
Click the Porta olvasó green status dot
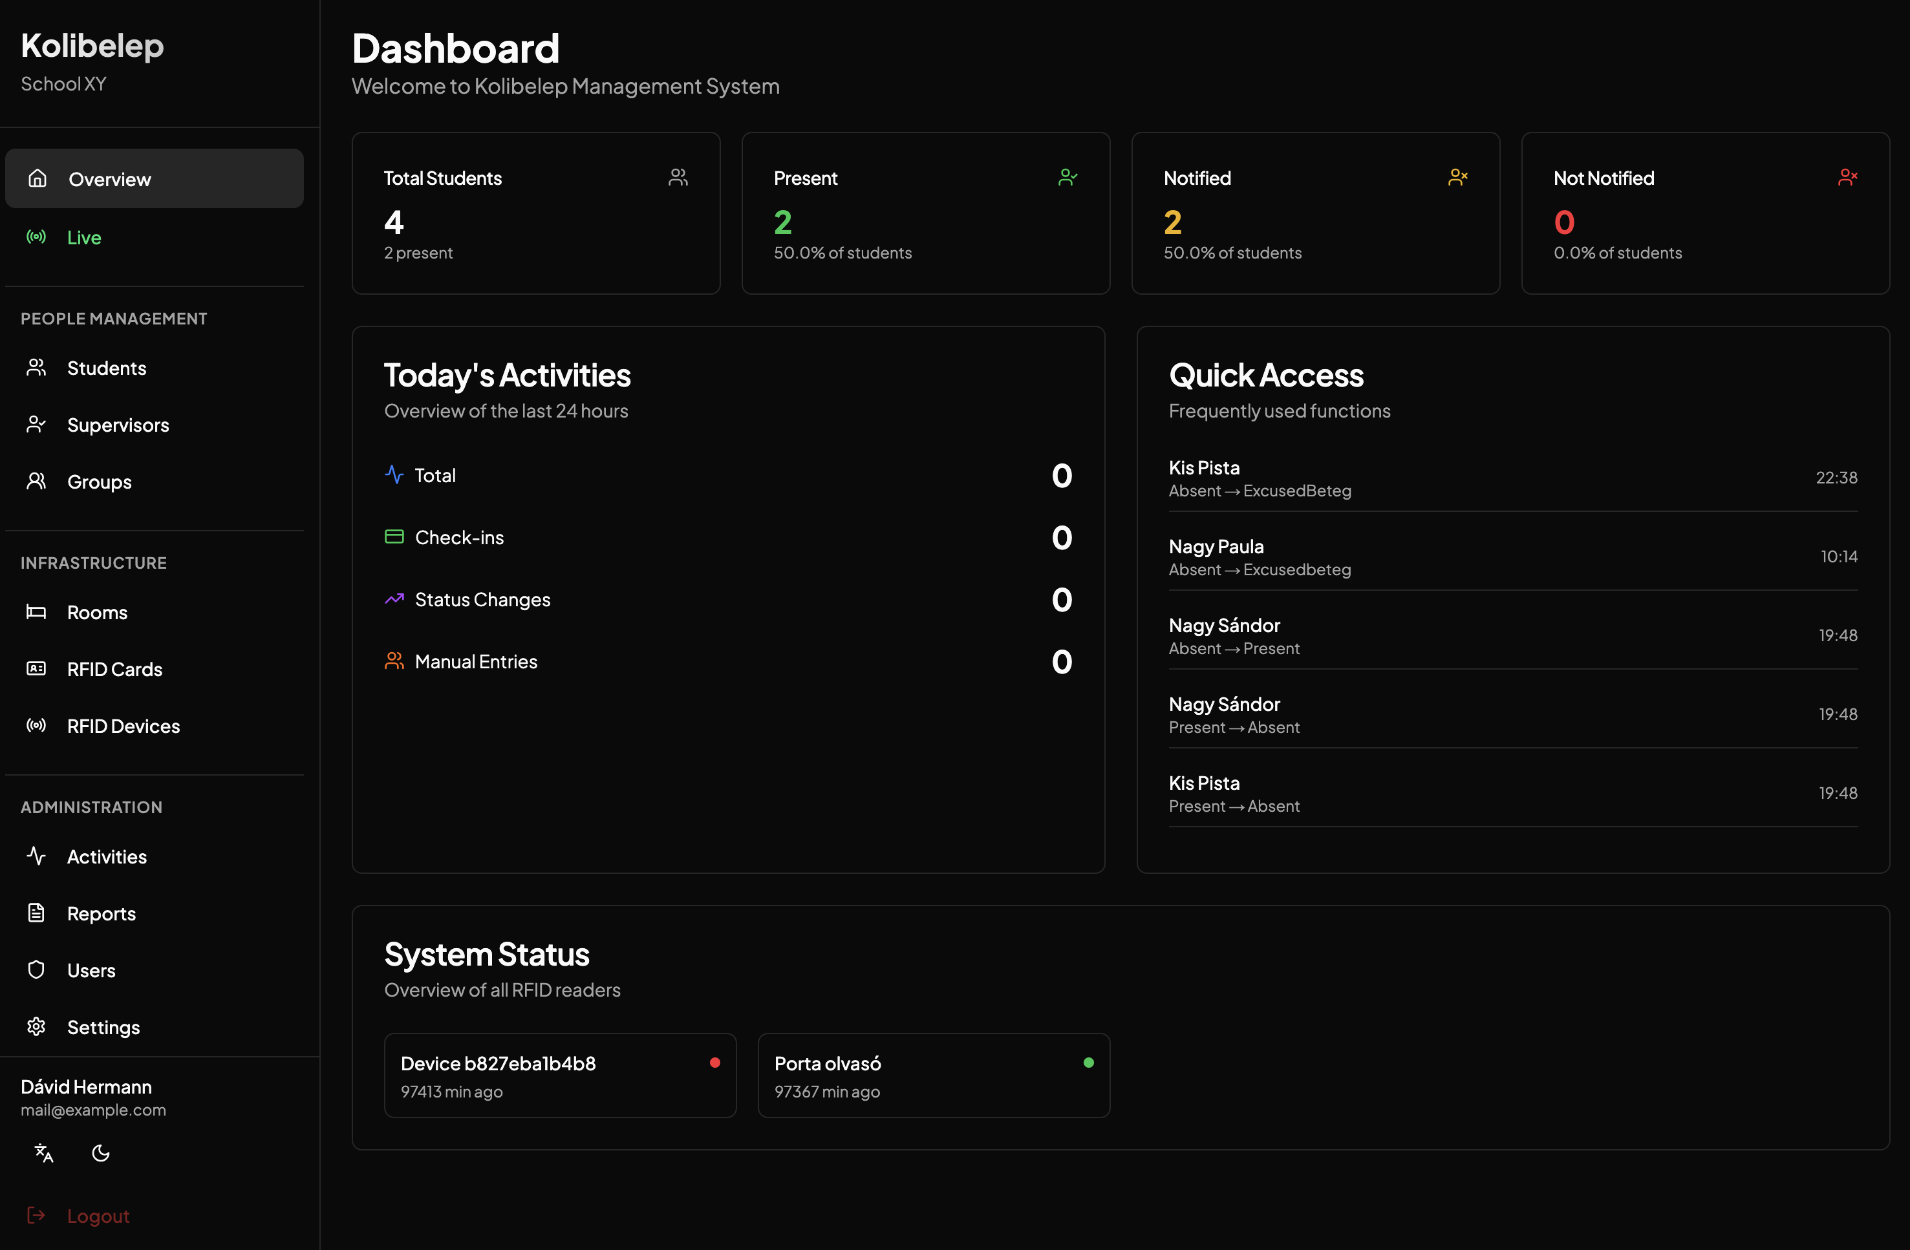coord(1088,1063)
